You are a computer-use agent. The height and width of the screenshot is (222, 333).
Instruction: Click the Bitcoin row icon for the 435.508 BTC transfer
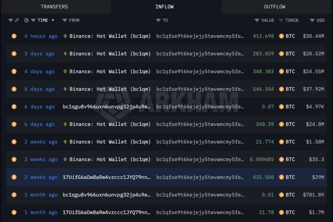coord(14,177)
